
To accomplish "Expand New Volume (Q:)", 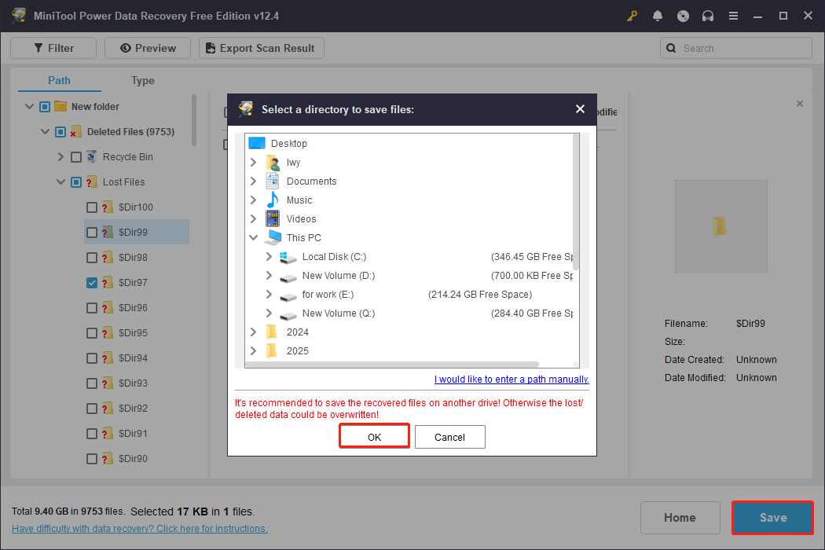I will coord(269,313).
